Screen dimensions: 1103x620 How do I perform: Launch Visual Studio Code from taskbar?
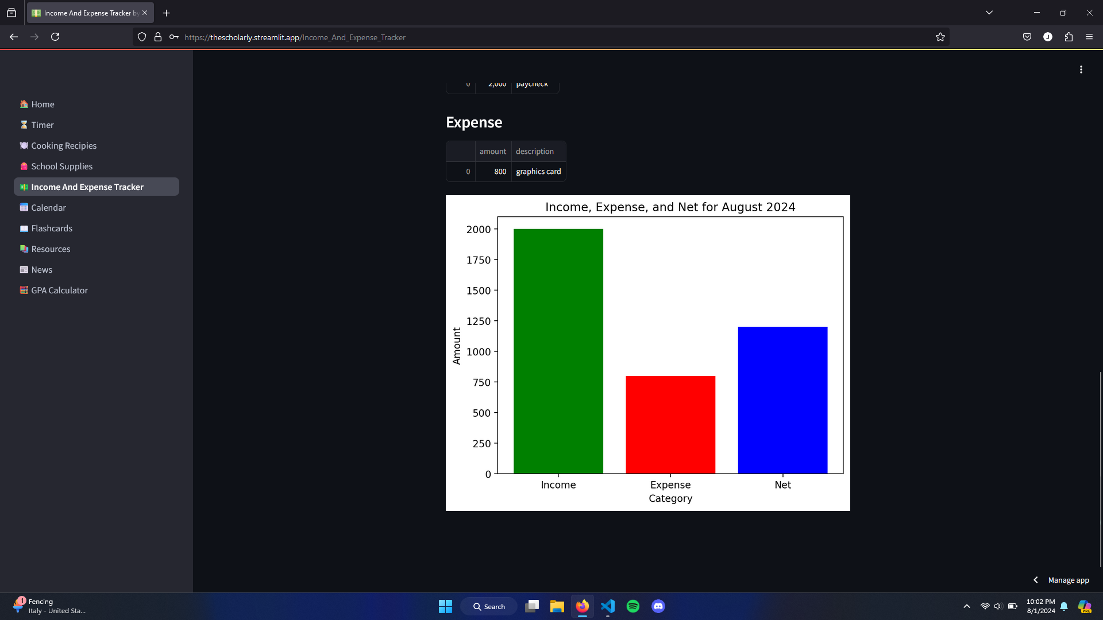pos(607,606)
